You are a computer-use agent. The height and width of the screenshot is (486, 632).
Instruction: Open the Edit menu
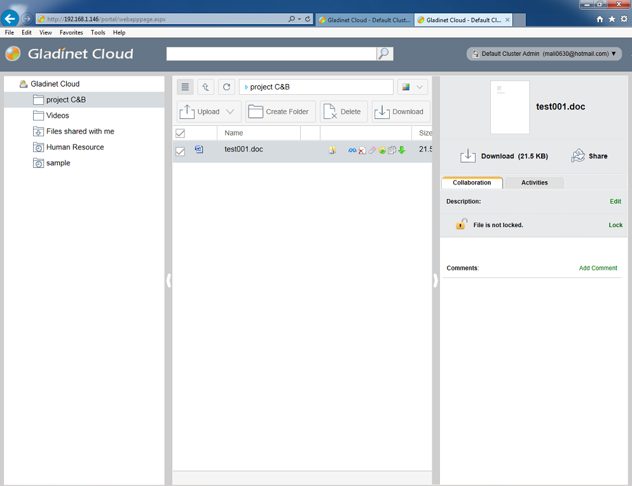click(x=27, y=32)
